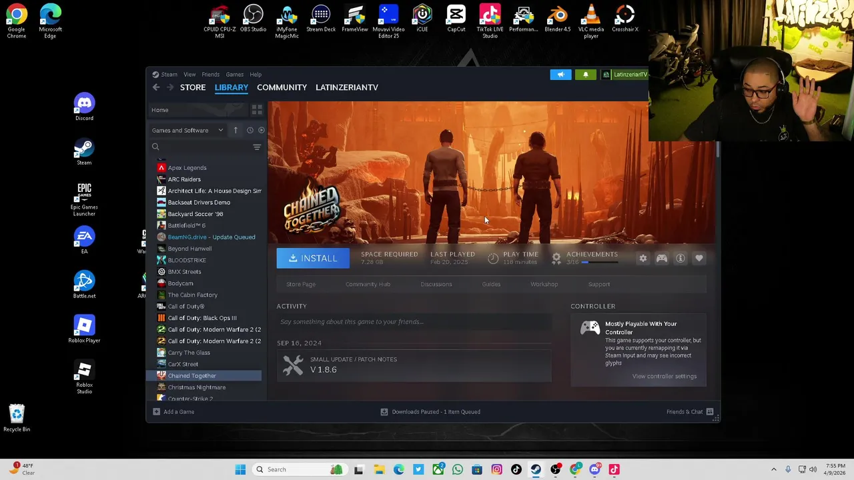Open the Steam menu
Viewport: 854px width, 480px height.
(x=165, y=75)
